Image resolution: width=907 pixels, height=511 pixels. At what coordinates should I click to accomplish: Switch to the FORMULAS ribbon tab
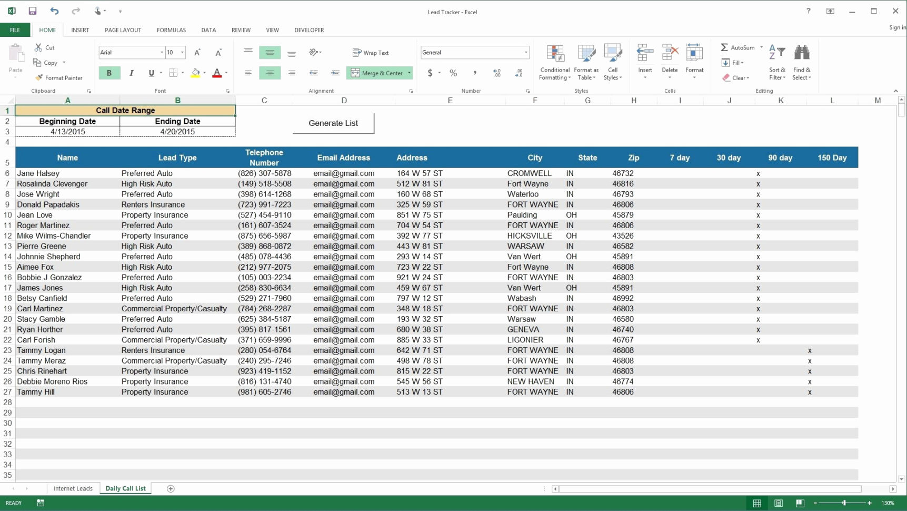coord(171,30)
